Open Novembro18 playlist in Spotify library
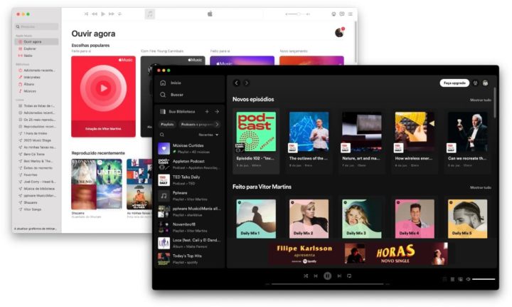 pyautogui.click(x=189, y=227)
